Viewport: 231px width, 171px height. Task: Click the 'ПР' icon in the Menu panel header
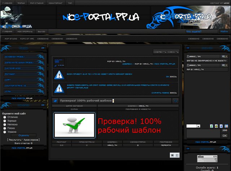[43, 48]
